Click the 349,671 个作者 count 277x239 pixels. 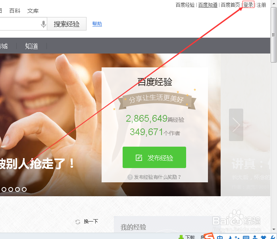coord(155,132)
